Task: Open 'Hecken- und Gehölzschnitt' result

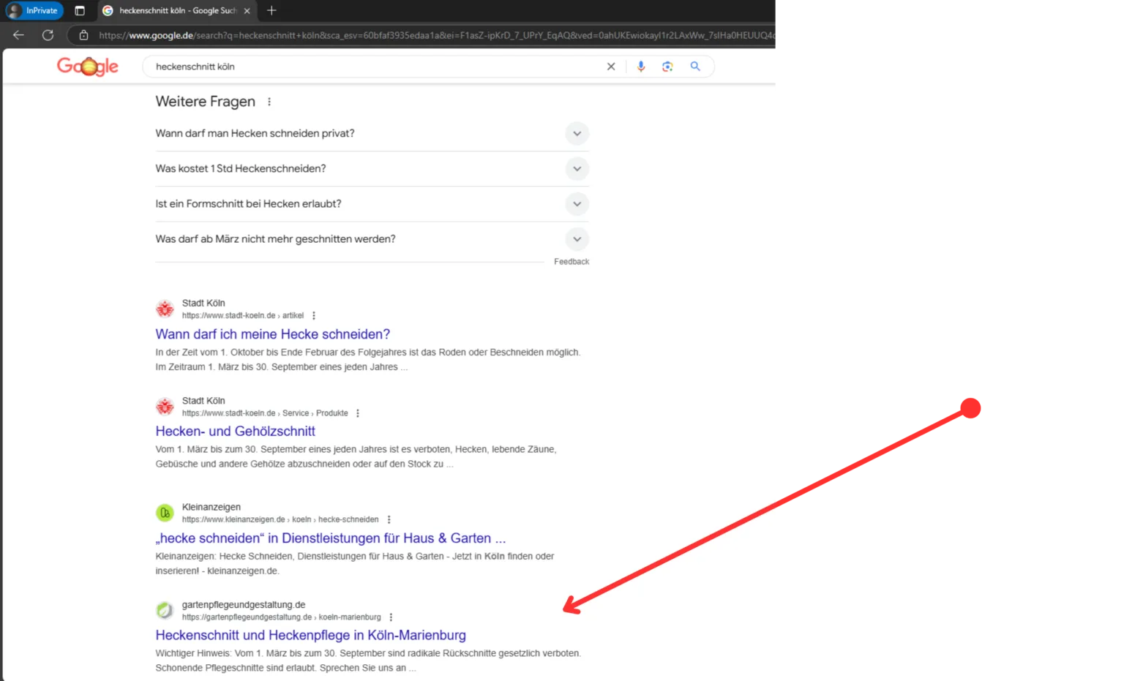Action: coord(235,432)
